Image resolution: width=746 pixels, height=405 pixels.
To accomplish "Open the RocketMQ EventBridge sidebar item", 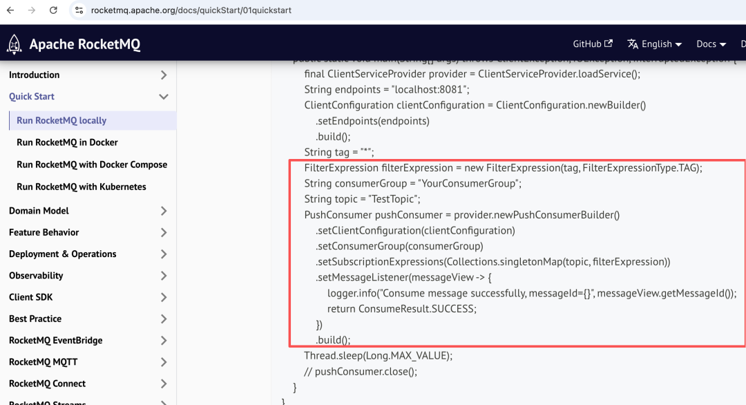I will (x=56, y=340).
